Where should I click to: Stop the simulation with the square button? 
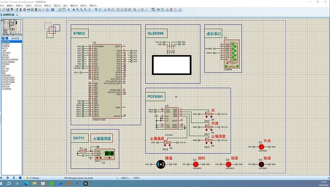[x=20, y=178]
